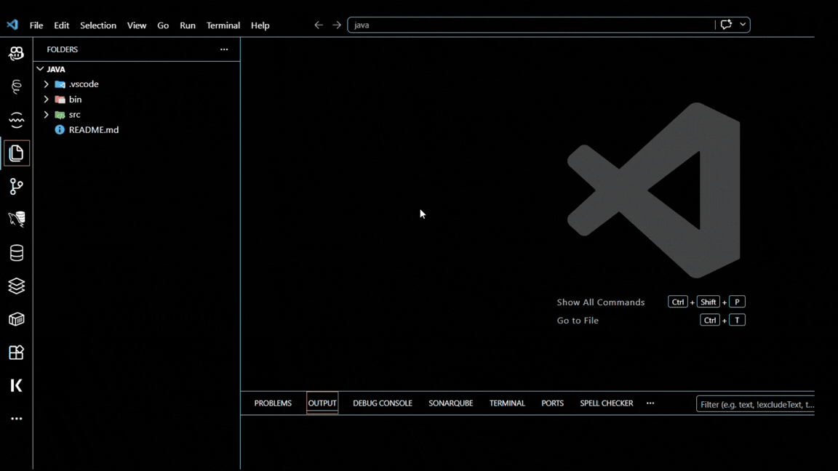Open the stacked layers icon in activity bar

point(16,286)
